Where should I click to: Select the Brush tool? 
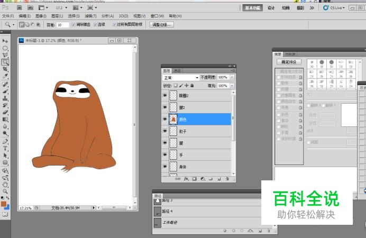click(5, 91)
